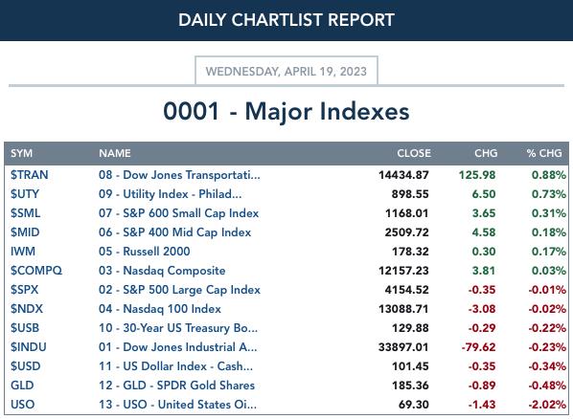Select the 30-Year US Treasury Bond entry
Image resolution: width=573 pixels, height=419 pixels.
[x=178, y=328]
